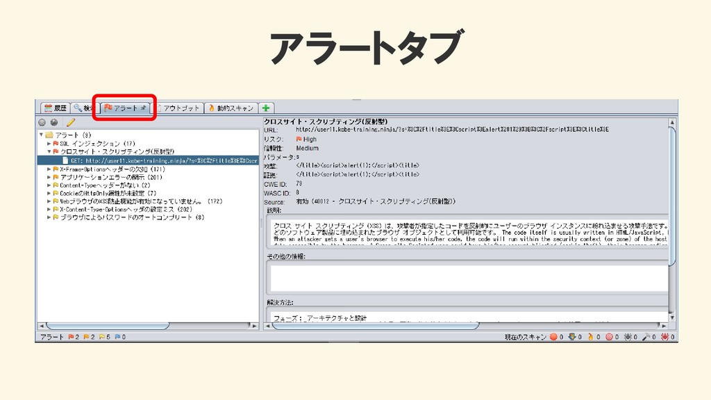
Task: Click the first red scan status icon
Action: click(x=553, y=337)
